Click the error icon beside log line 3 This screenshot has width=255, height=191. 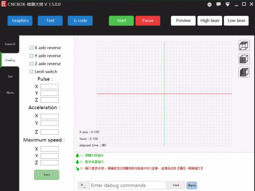pos(78,168)
